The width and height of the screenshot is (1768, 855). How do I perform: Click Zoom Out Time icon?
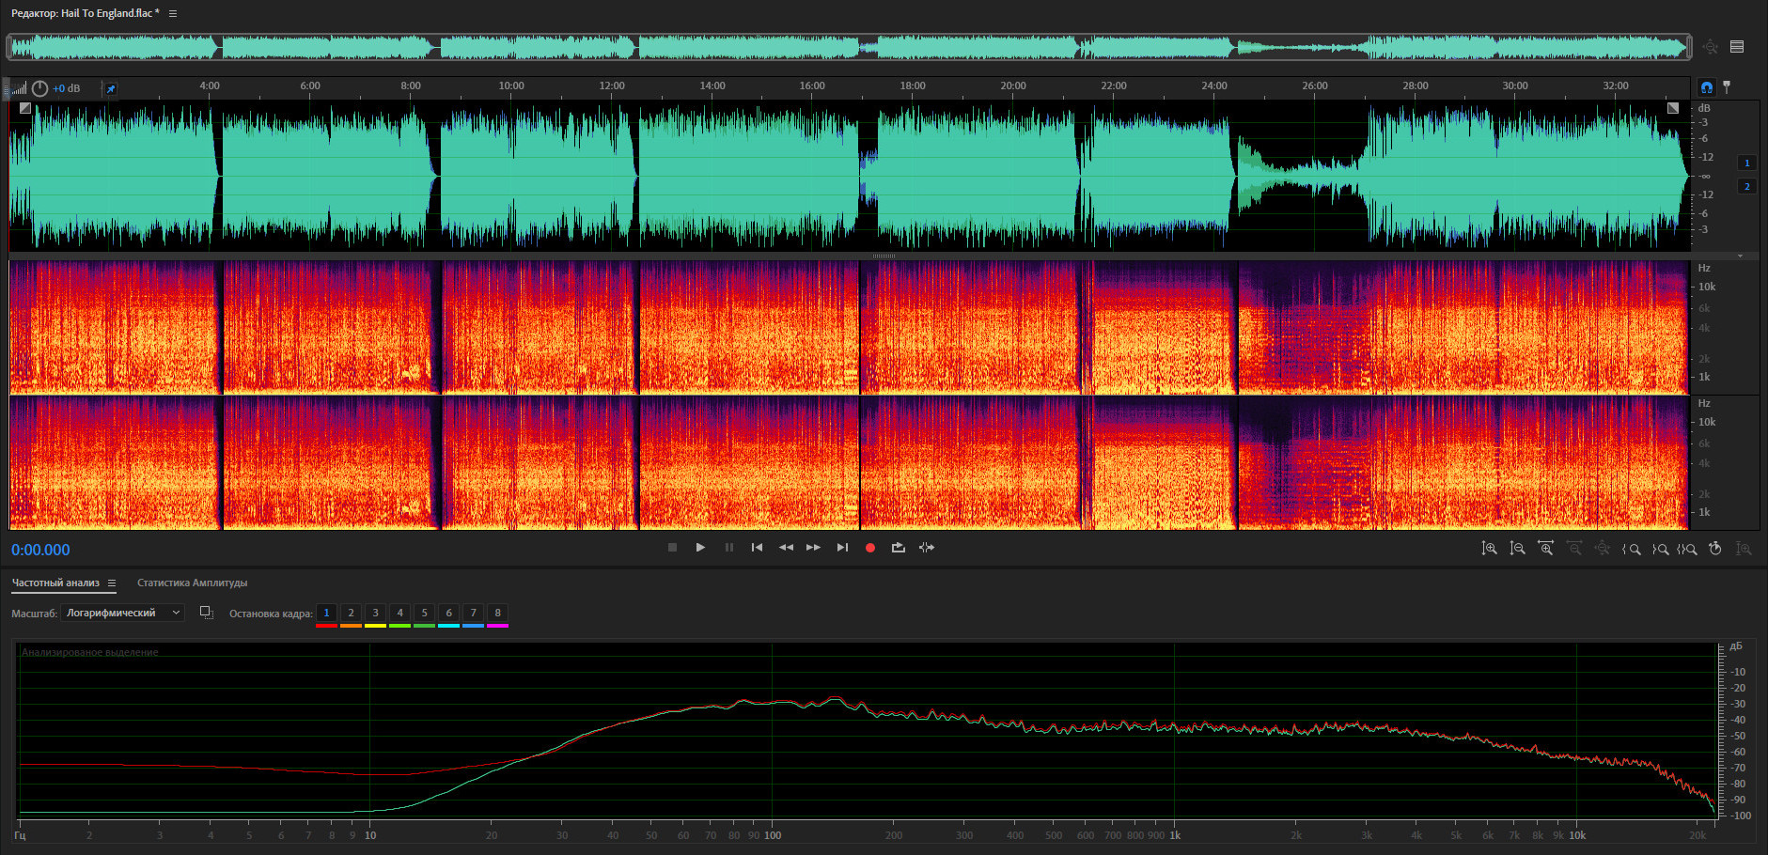click(x=1574, y=549)
